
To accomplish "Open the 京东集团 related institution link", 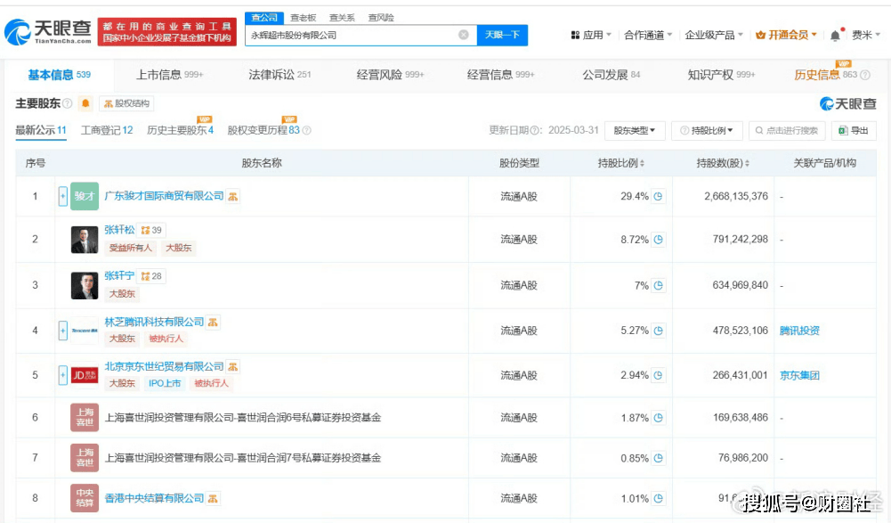I will 799,375.
